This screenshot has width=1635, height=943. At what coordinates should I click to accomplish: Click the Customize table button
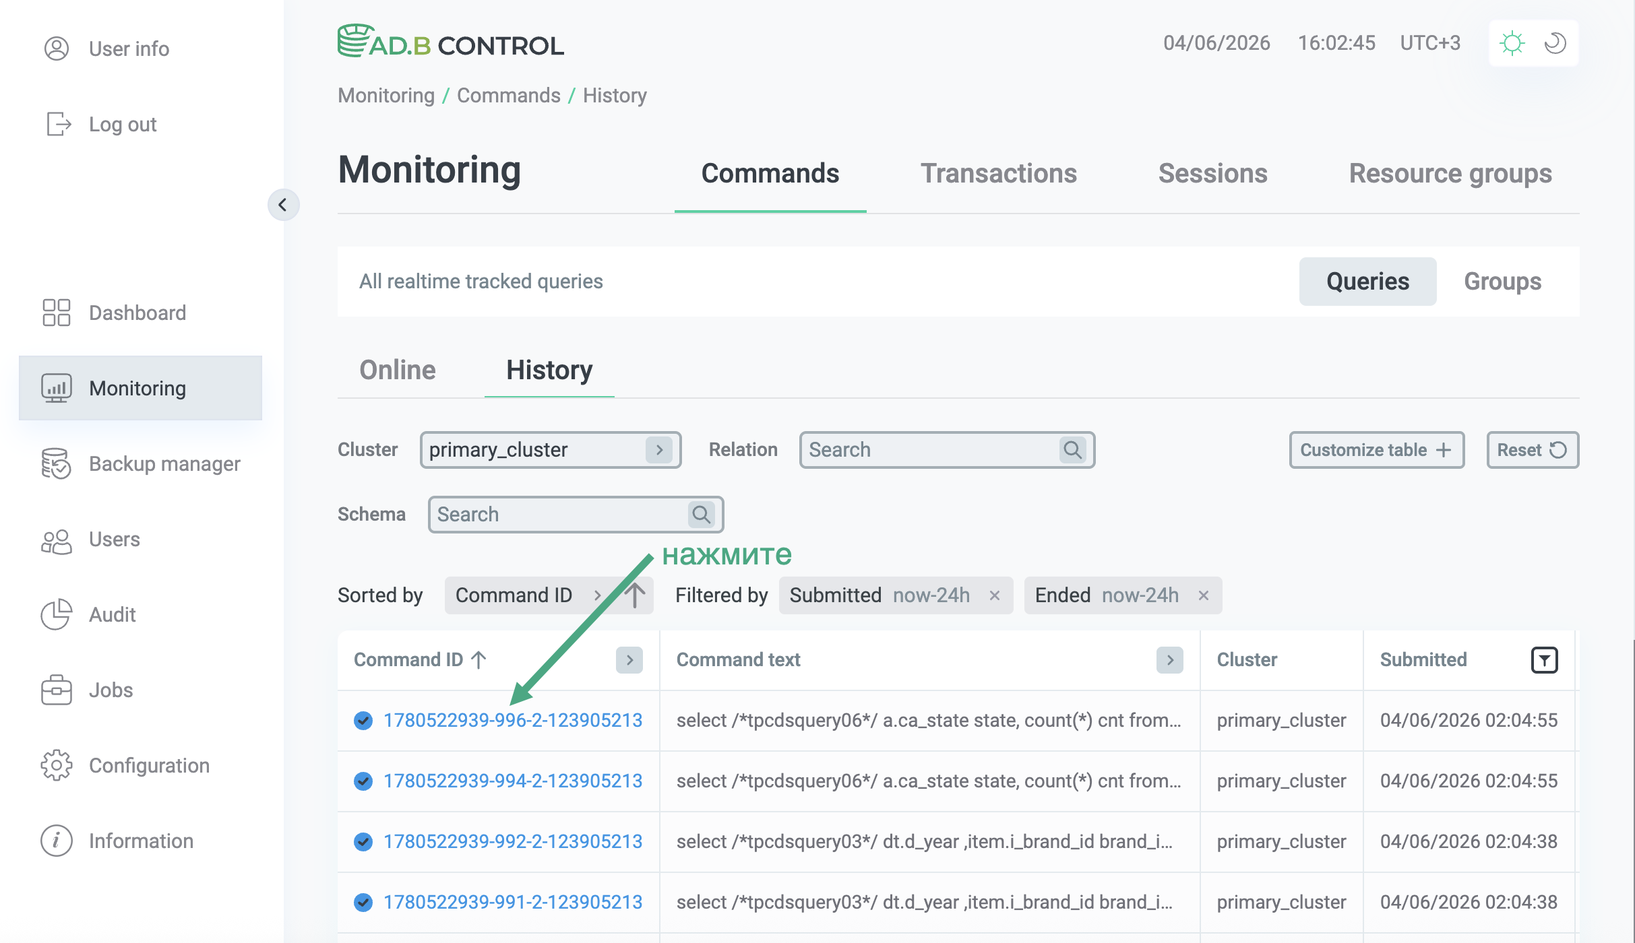click(1377, 449)
